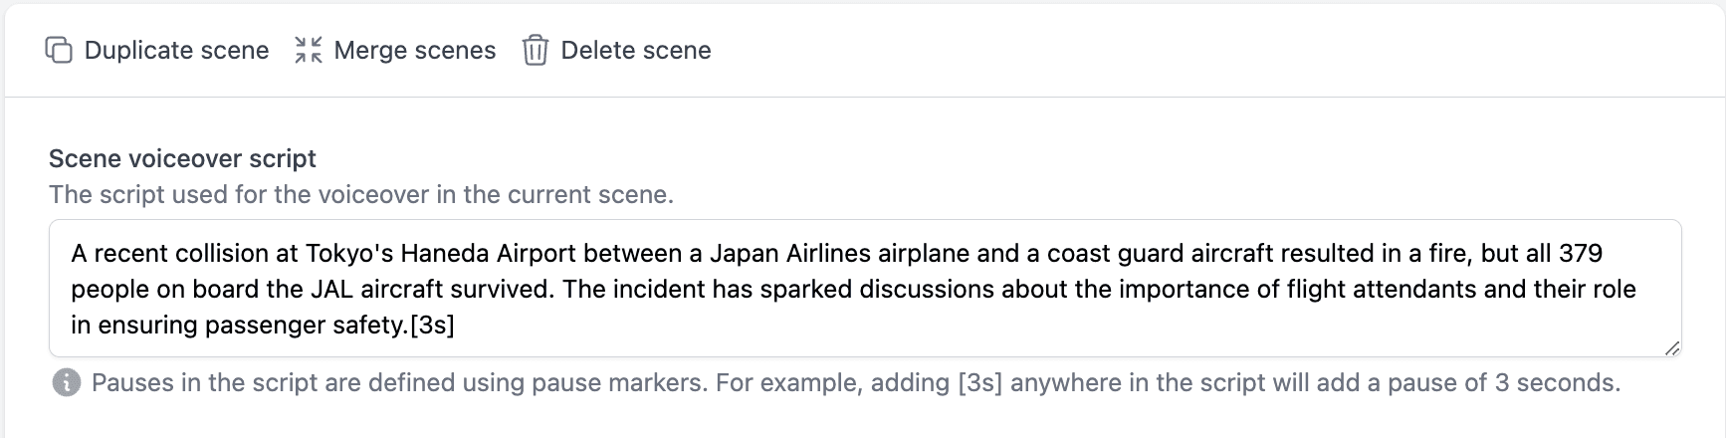Screen dimensions: 1726x438
Task: Click the info icon beside pause hint
Action: 67,382
